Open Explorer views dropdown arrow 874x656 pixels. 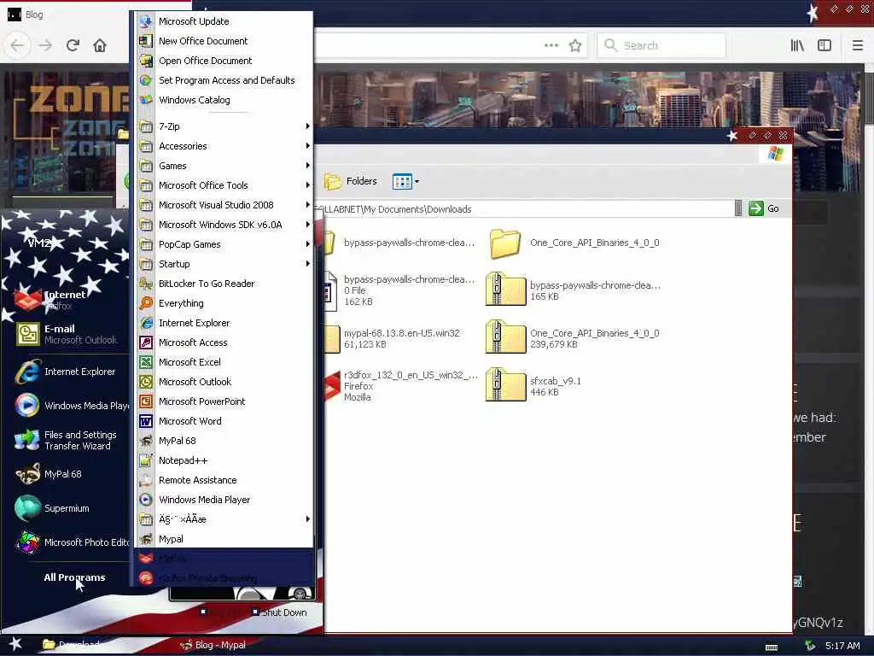click(x=417, y=181)
